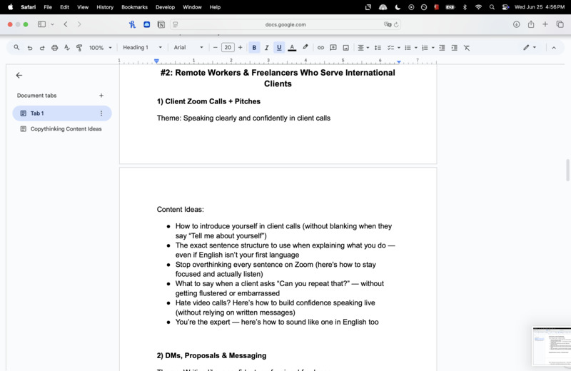571x371 pixels.
Task: Clear text formatting
Action: [467, 48]
